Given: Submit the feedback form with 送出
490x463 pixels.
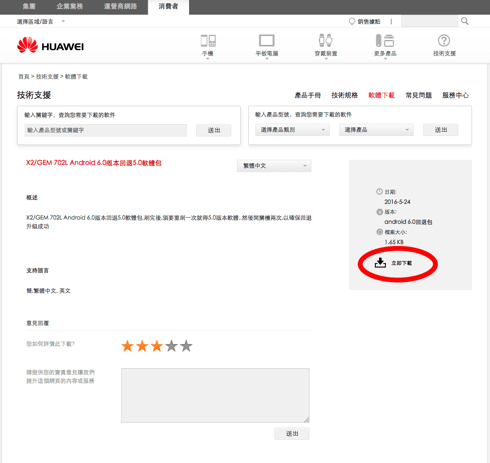Looking at the screenshot, I should 292,434.
